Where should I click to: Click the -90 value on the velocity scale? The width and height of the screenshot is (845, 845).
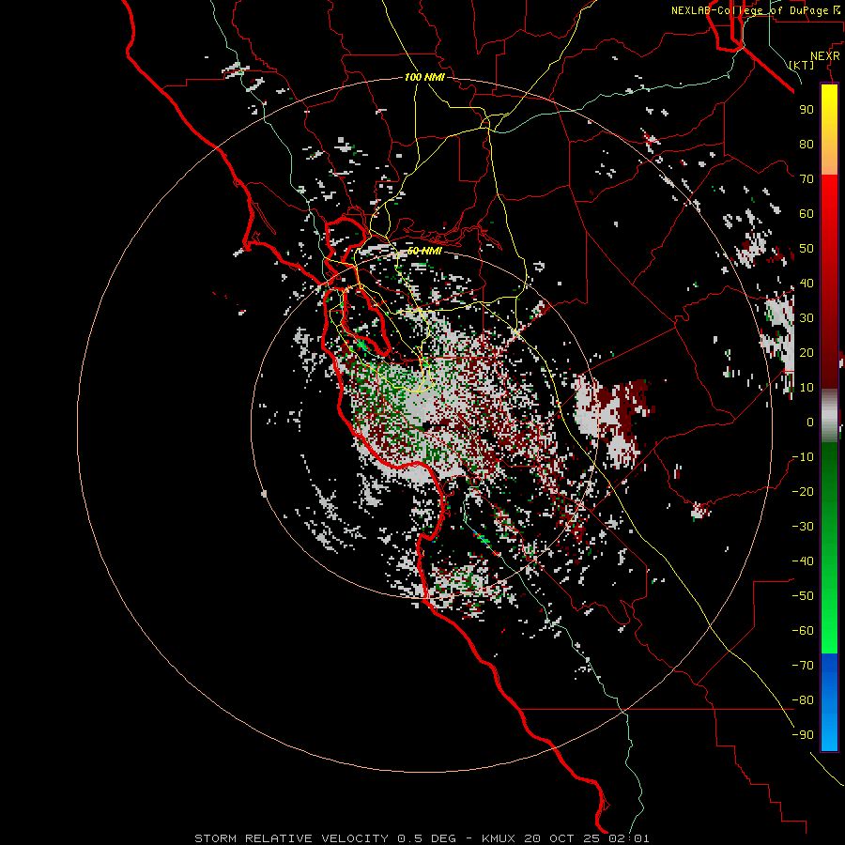tap(803, 735)
